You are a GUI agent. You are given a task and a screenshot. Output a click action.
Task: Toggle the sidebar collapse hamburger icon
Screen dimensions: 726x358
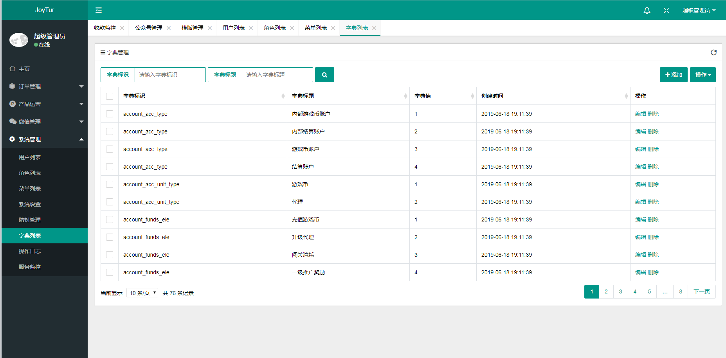pyautogui.click(x=99, y=10)
